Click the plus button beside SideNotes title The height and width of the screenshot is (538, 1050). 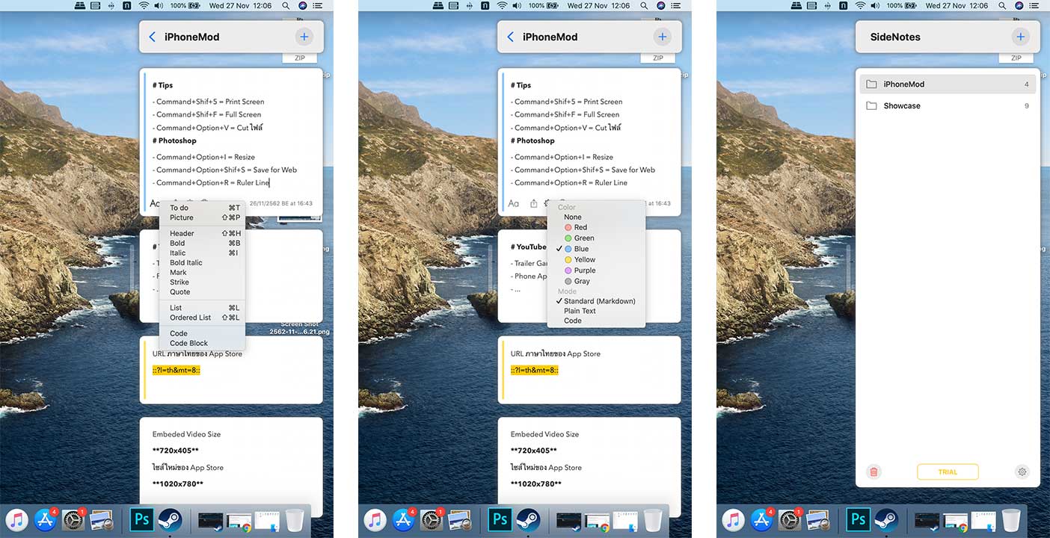pos(1020,37)
